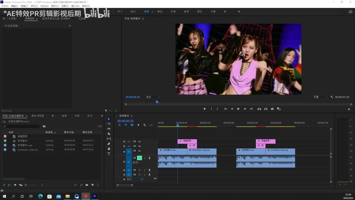Hide the V3 track with eye icon
Screen dimensions: 355x200
point(140,141)
